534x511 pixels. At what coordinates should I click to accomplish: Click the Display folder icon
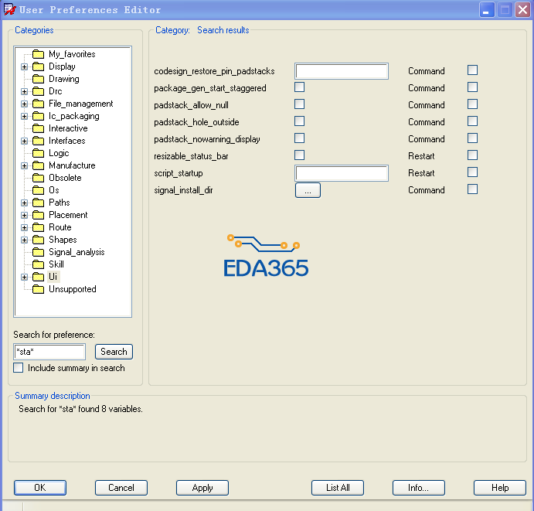[38, 66]
